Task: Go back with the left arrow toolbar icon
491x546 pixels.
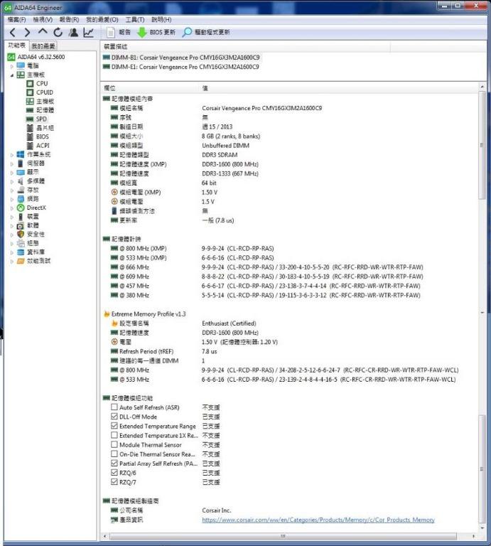Action: tap(13, 33)
